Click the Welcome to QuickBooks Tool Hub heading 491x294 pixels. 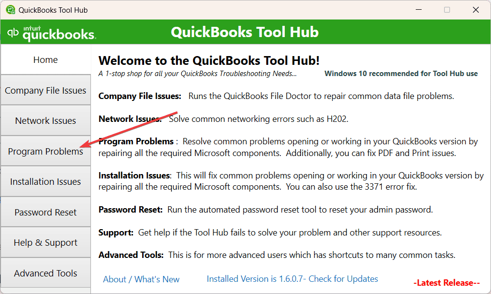[x=209, y=60]
